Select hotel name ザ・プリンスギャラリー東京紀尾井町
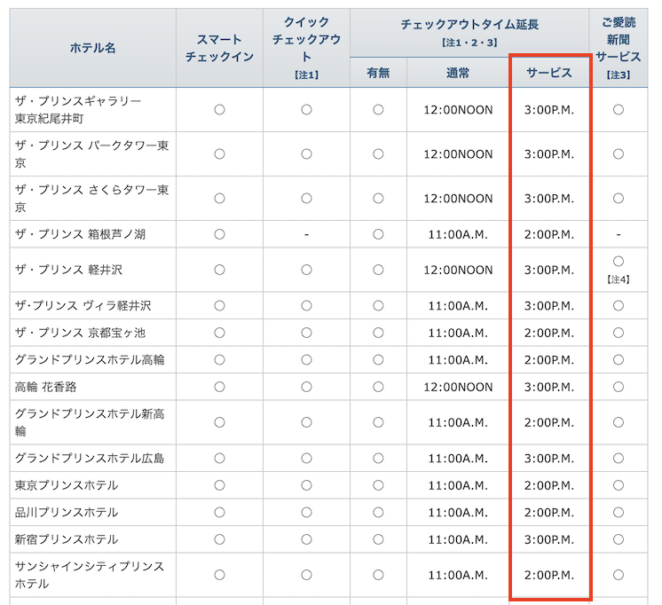The height and width of the screenshot is (605, 662). [78, 110]
